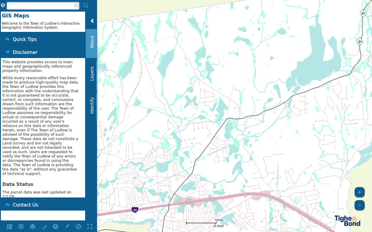Select the pushpin marker tool
The width and height of the screenshot is (372, 232).
tap(67, 226)
